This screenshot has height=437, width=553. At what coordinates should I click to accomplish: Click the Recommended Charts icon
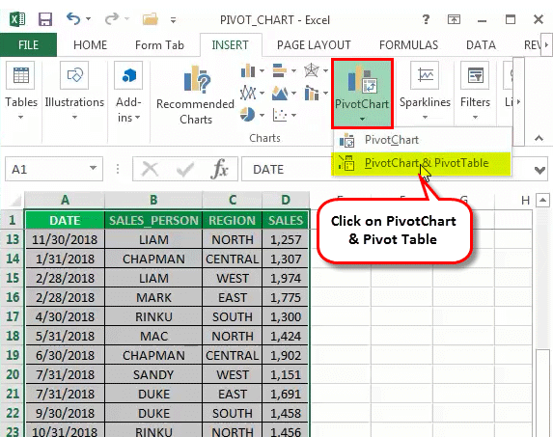[197, 80]
